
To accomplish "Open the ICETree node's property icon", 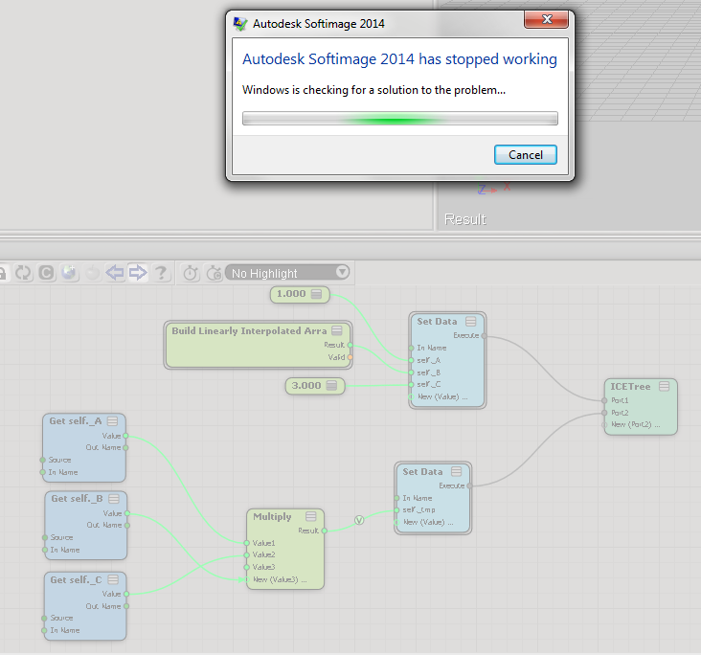I will tap(664, 386).
